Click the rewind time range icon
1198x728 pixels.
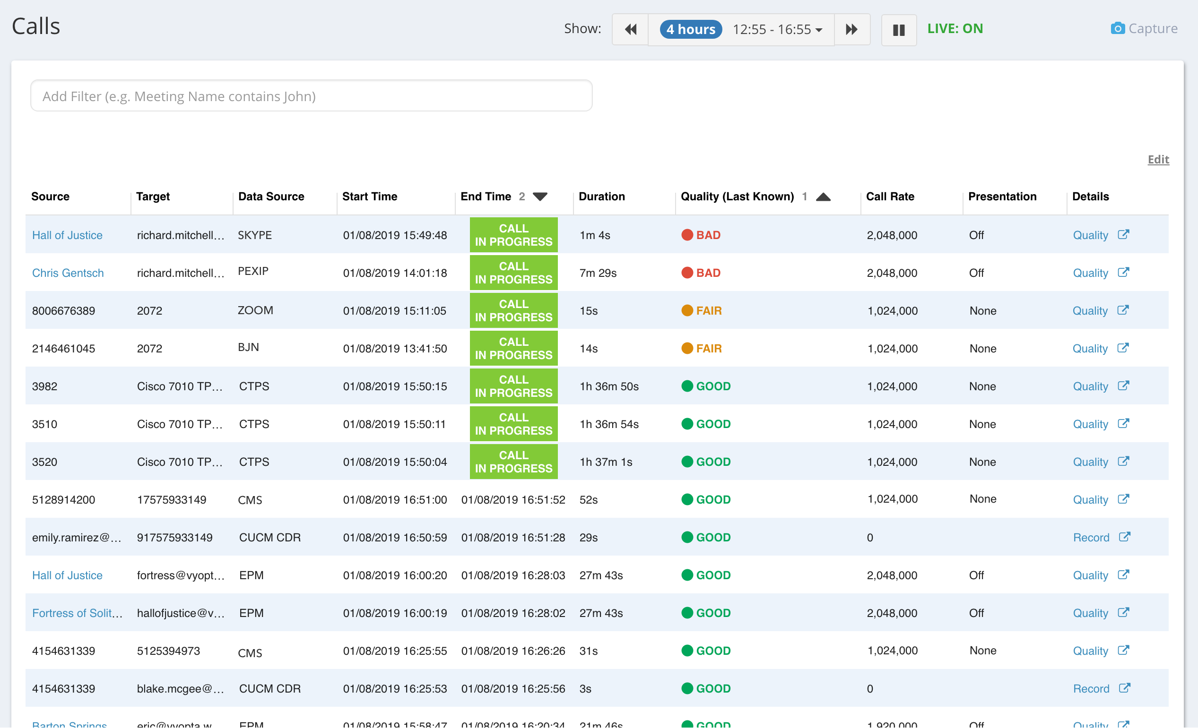[630, 30]
